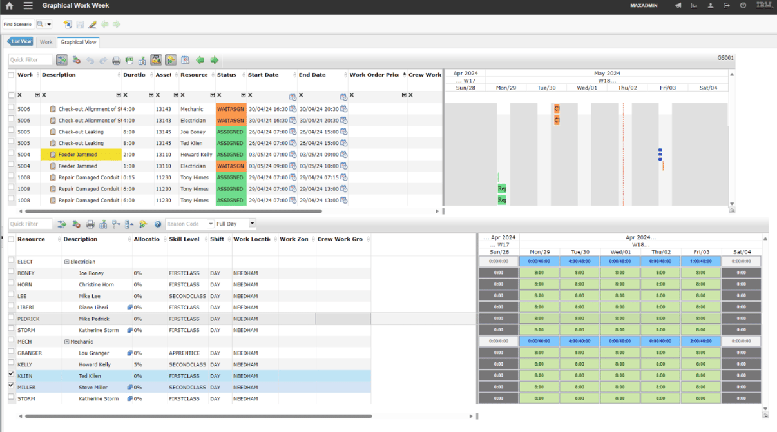Switch to the Work tab
This screenshot has width=777, height=432.
[x=46, y=42]
